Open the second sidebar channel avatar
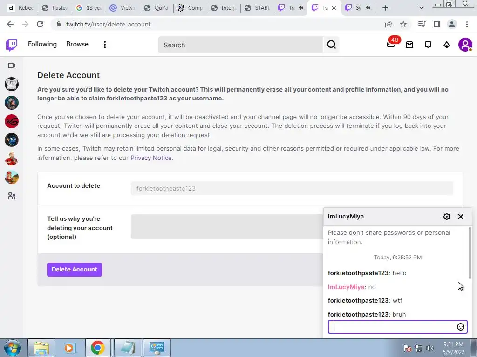Viewport: 477px width, 357px height. click(12, 103)
